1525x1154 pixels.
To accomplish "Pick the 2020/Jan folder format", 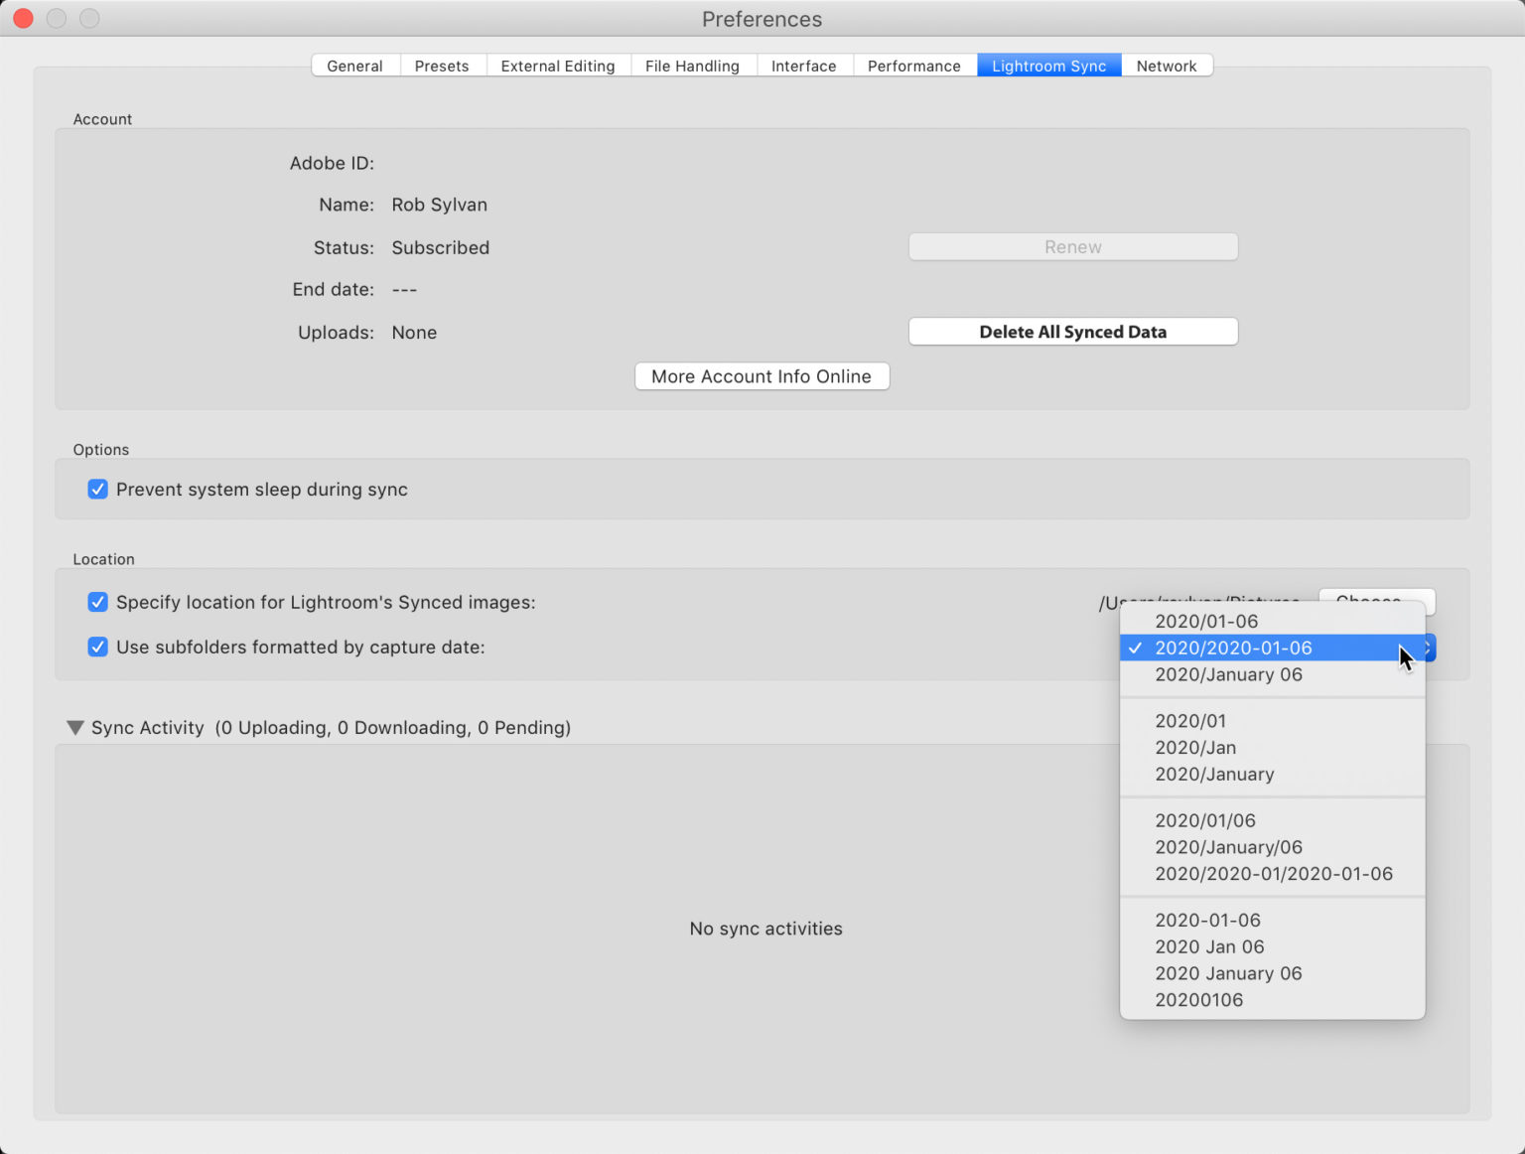I will [1195, 748].
